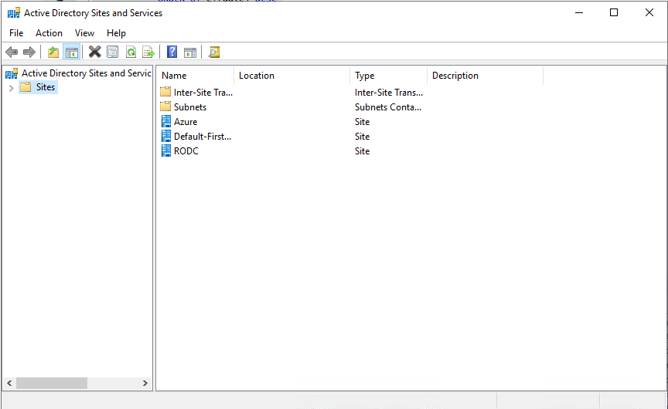Sort by the Name column header
This screenshot has height=409, width=668.
tap(195, 76)
